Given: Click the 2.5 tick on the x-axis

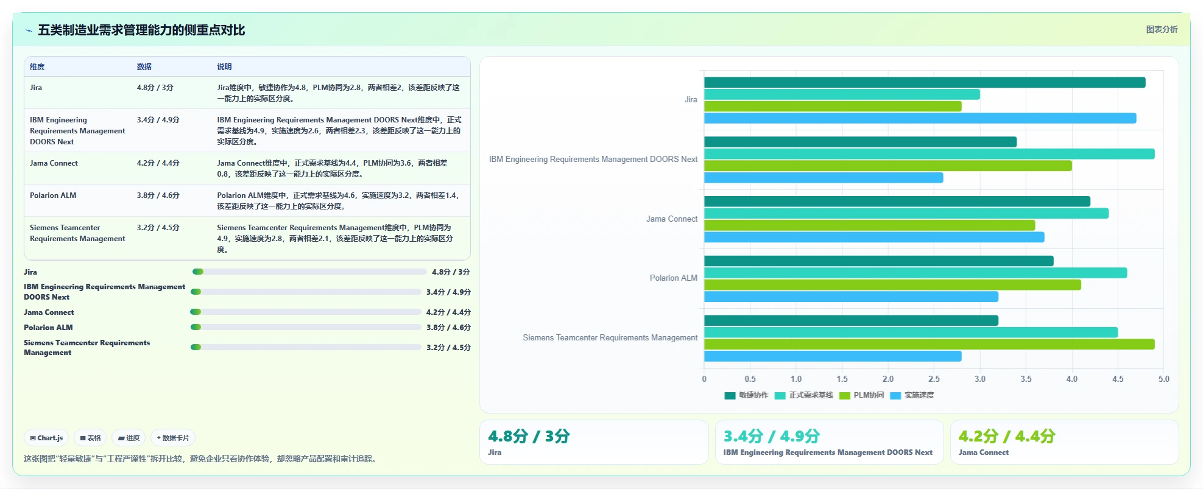Looking at the screenshot, I should 934,379.
